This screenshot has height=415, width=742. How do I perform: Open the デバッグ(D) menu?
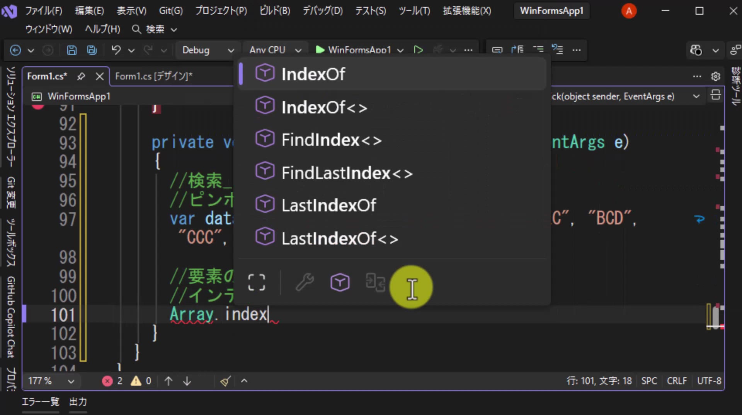pyautogui.click(x=322, y=10)
